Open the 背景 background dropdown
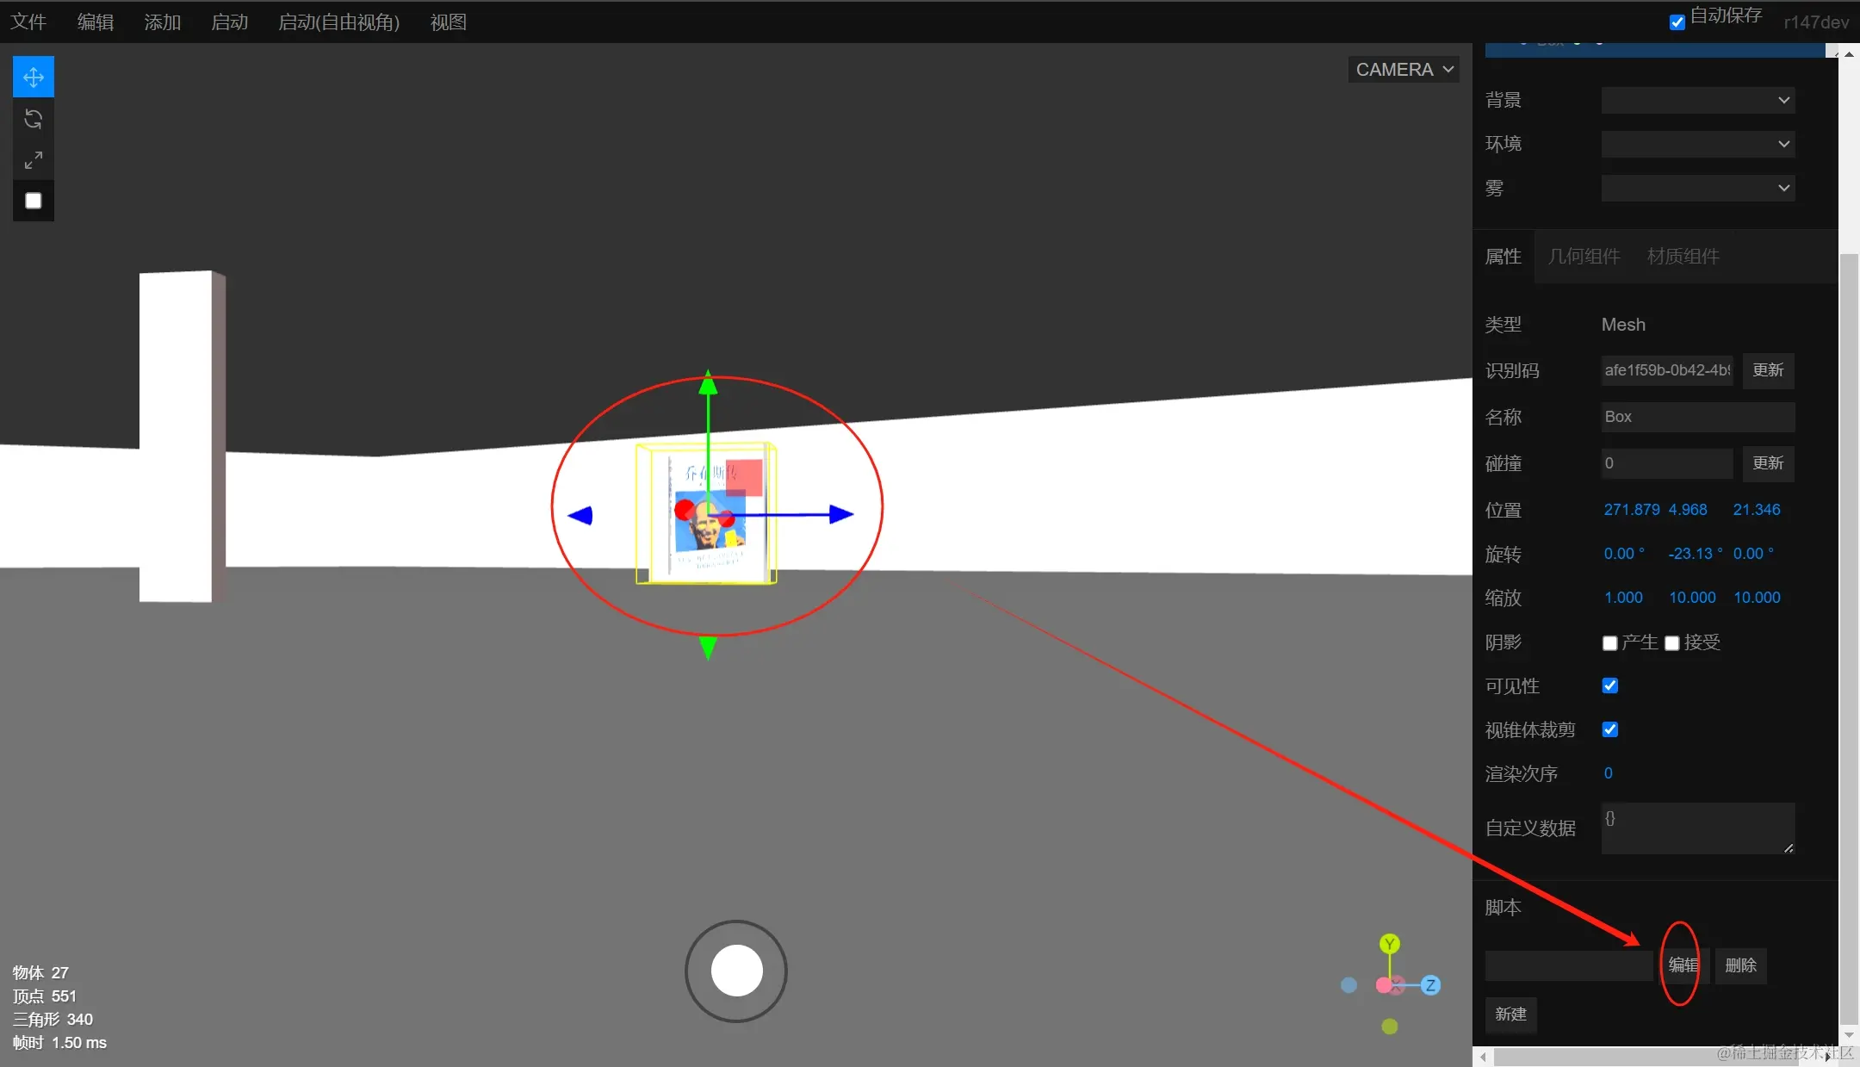The width and height of the screenshot is (1860, 1067). click(1697, 100)
